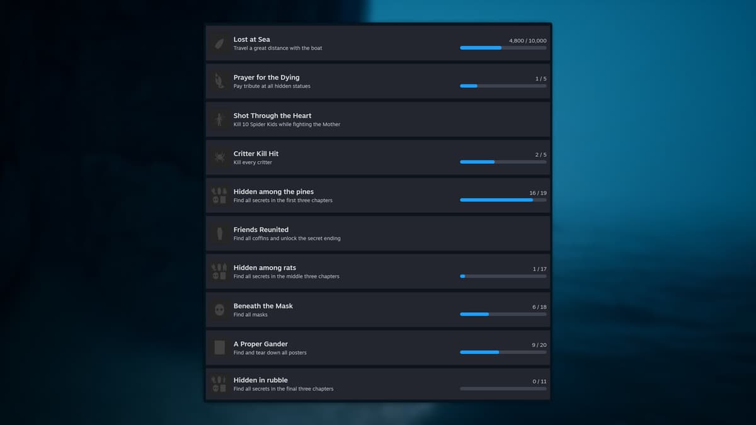Click the Lost at Sea boat icon

click(219, 43)
